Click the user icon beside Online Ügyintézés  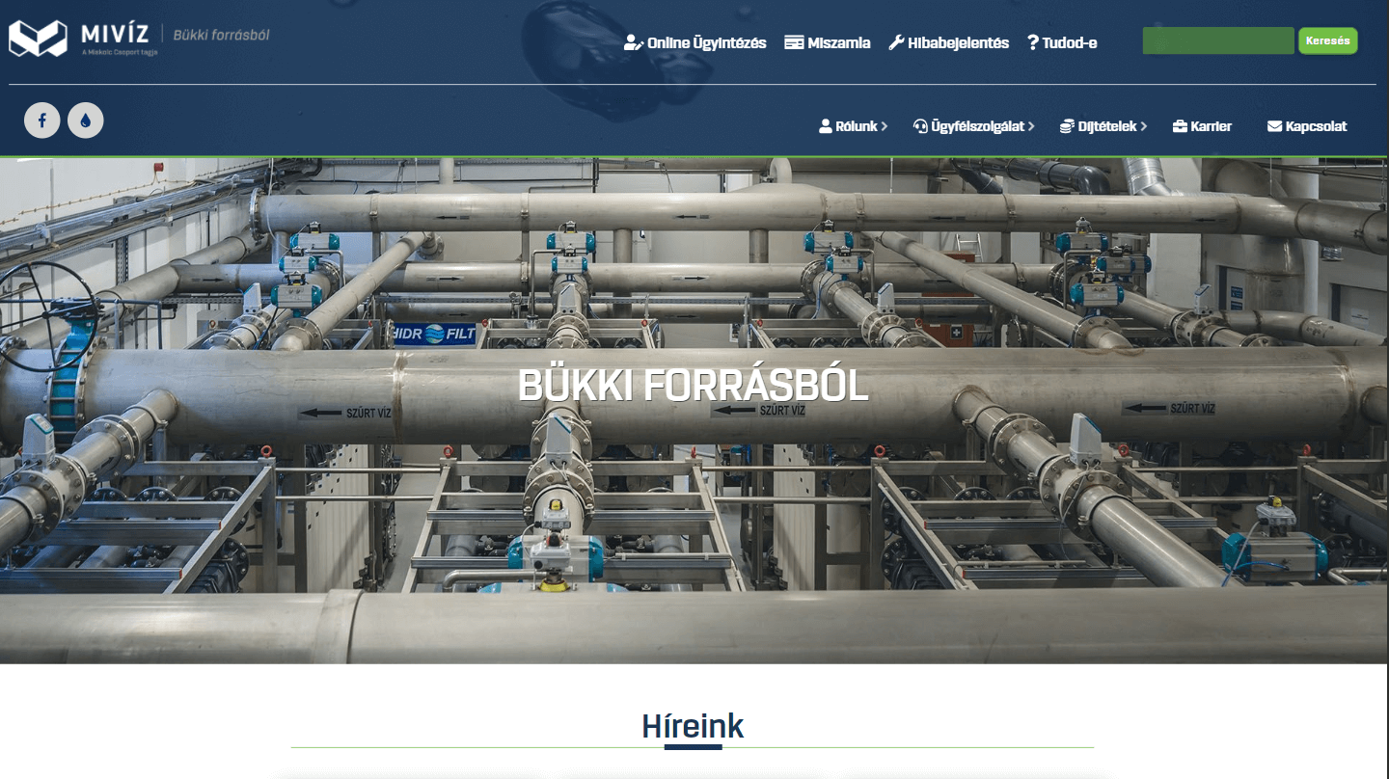click(x=634, y=42)
